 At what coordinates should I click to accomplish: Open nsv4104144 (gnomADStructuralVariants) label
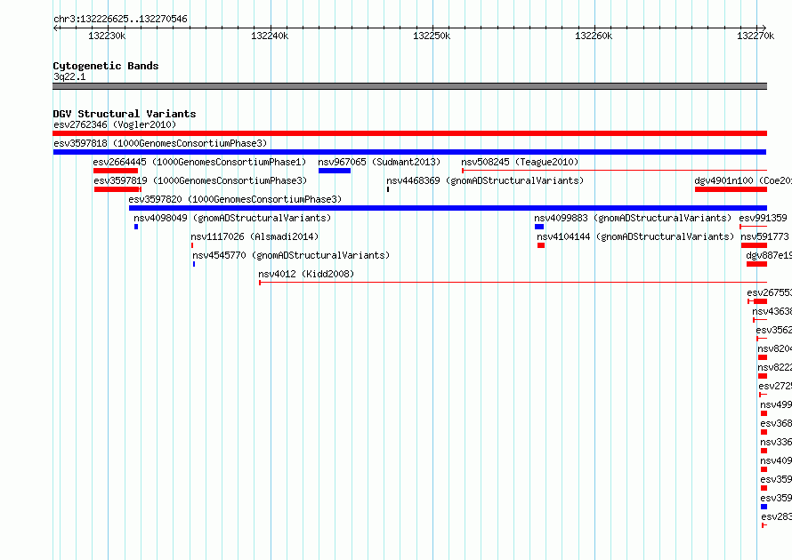pos(635,236)
